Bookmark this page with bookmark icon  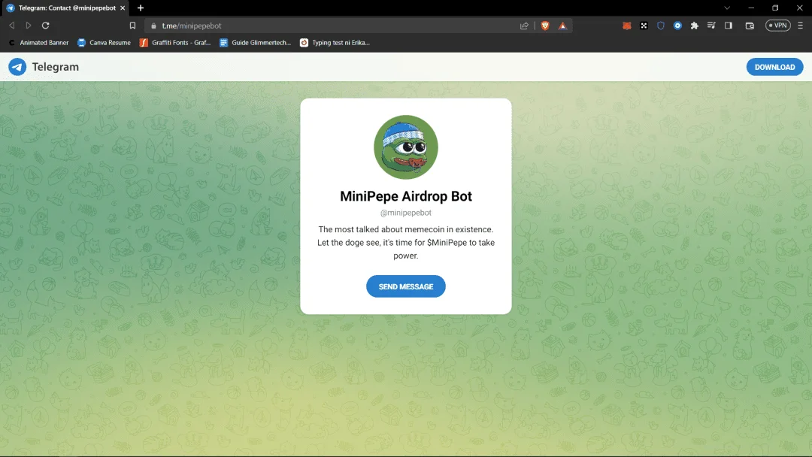[x=132, y=26]
